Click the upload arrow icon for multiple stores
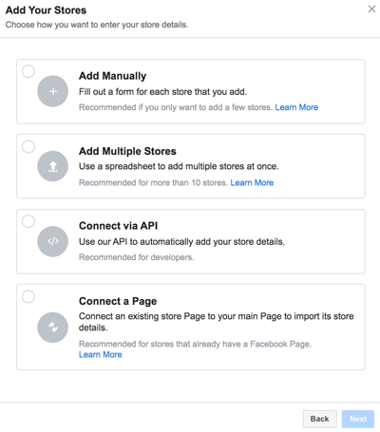The height and width of the screenshot is (432, 380). (x=53, y=166)
